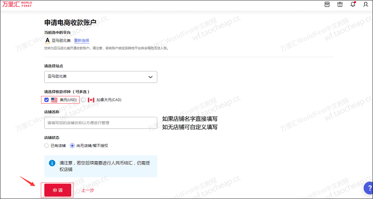This screenshot has height=199, width=373.
Task: Click the Amazon logo icon next to 亚马逊北美
Action: tap(48, 41)
